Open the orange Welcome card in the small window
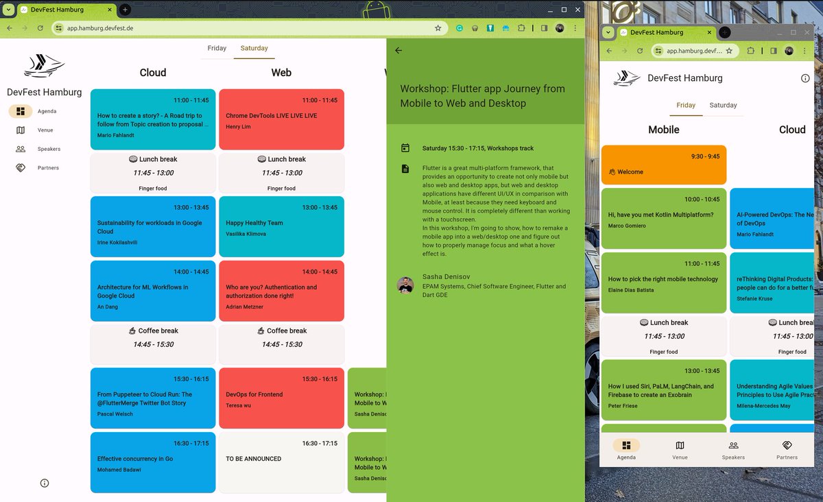This screenshot has width=823, height=502. point(664,165)
